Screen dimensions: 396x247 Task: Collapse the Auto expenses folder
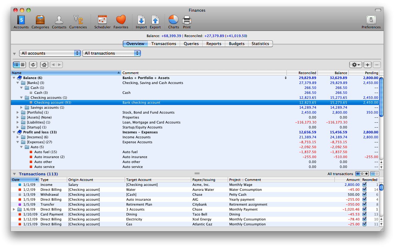tap(22, 147)
